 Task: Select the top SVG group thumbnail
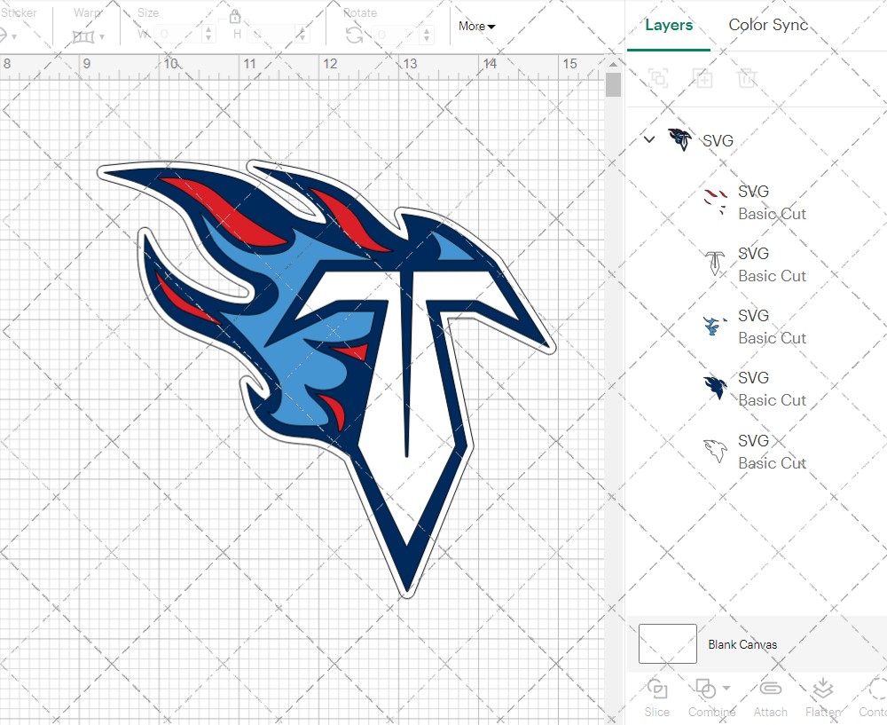[x=680, y=139]
